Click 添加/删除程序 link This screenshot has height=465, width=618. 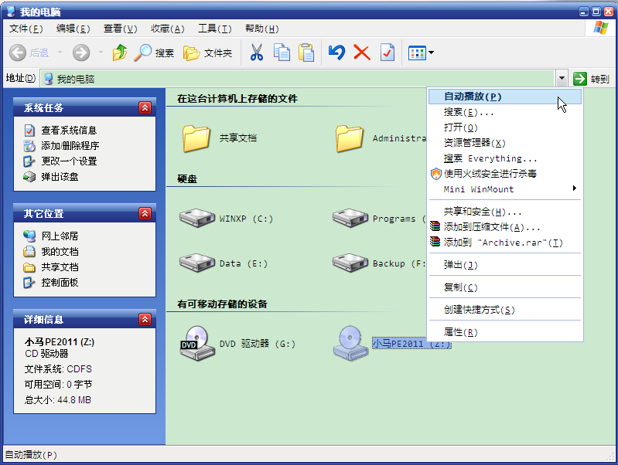pyautogui.click(x=70, y=146)
